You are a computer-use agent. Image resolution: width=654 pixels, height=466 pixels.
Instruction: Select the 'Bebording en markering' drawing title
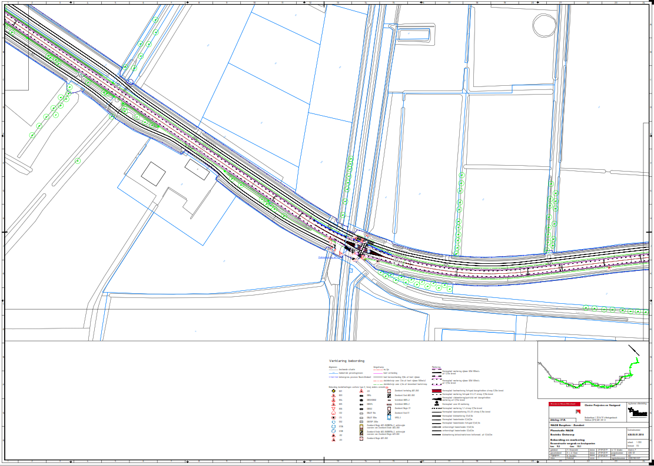click(x=567, y=439)
